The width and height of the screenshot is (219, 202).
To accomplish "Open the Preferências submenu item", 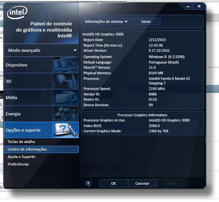I will [x=18, y=164].
